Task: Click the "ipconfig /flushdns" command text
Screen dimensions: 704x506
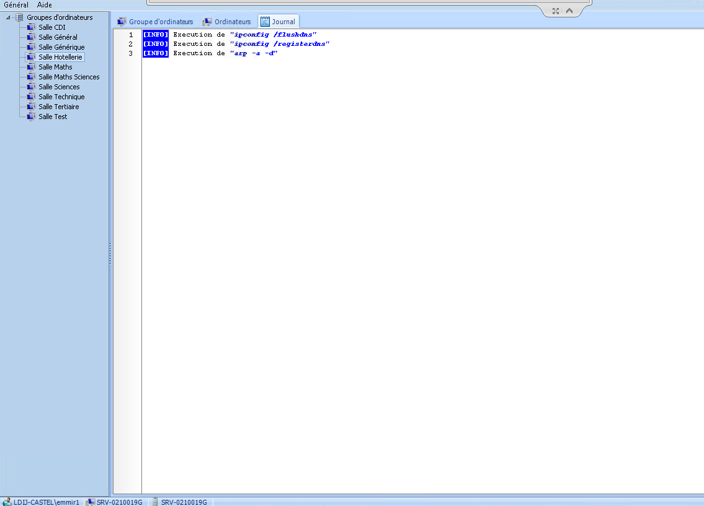Action: [x=273, y=35]
